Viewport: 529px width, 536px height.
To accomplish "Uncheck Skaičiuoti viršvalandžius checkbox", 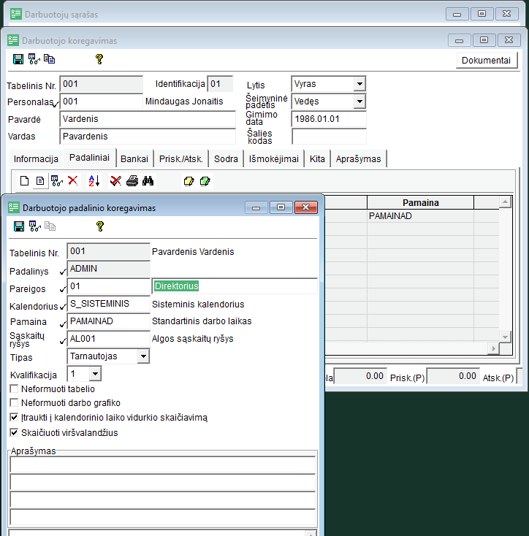I will pyautogui.click(x=14, y=432).
